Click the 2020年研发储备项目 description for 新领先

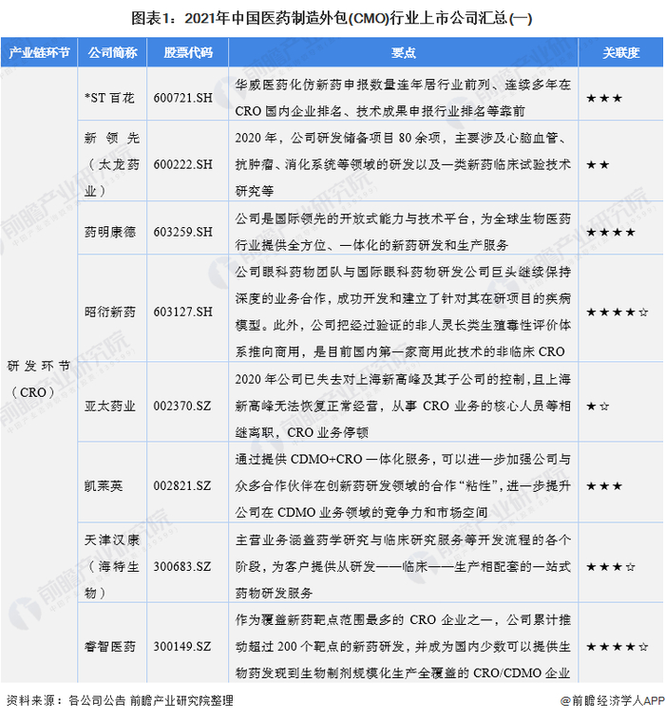point(403,164)
